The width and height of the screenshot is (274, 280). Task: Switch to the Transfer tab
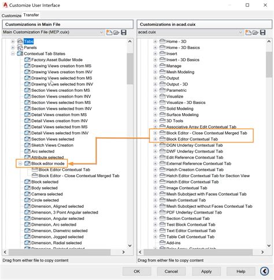[31, 15]
